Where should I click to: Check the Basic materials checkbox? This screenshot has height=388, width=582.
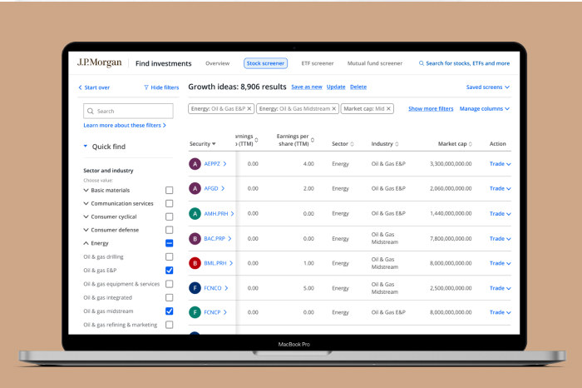pyautogui.click(x=170, y=191)
